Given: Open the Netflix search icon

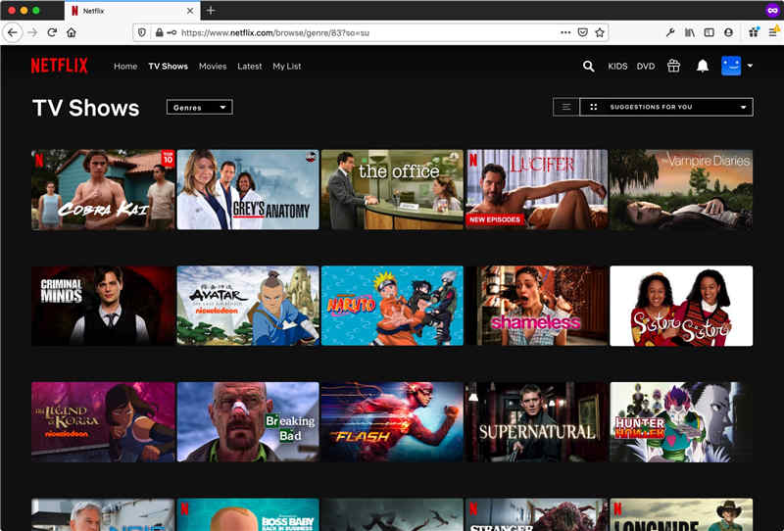Looking at the screenshot, I should [589, 66].
